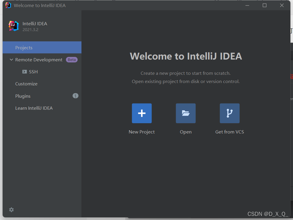Image resolution: width=293 pixels, height=220 pixels.
Task: Minimize the Welcome window
Action: pos(247,5)
